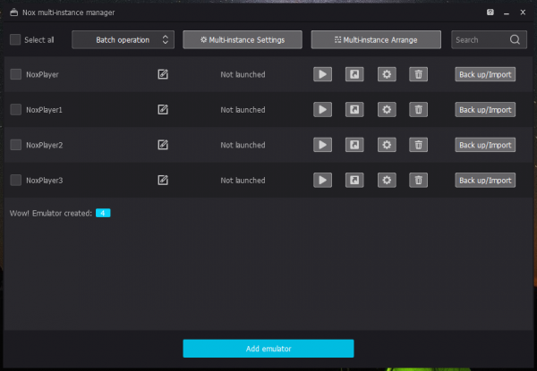
Task: Click Not launched status of NoxPlayer
Action: click(243, 74)
